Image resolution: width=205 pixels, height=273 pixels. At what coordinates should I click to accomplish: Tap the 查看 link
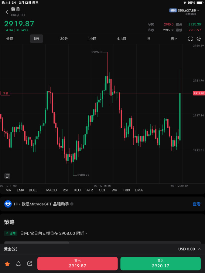click(196, 204)
